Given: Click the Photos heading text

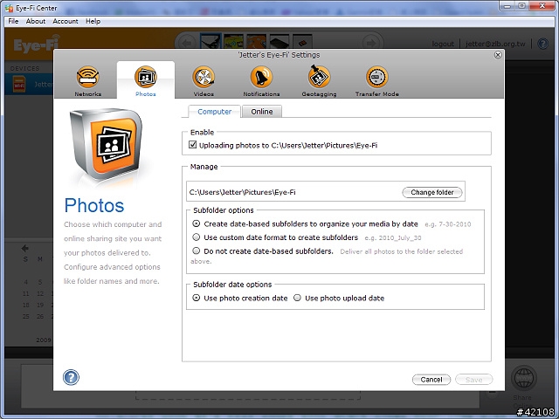Looking at the screenshot, I should pyautogui.click(x=94, y=205).
